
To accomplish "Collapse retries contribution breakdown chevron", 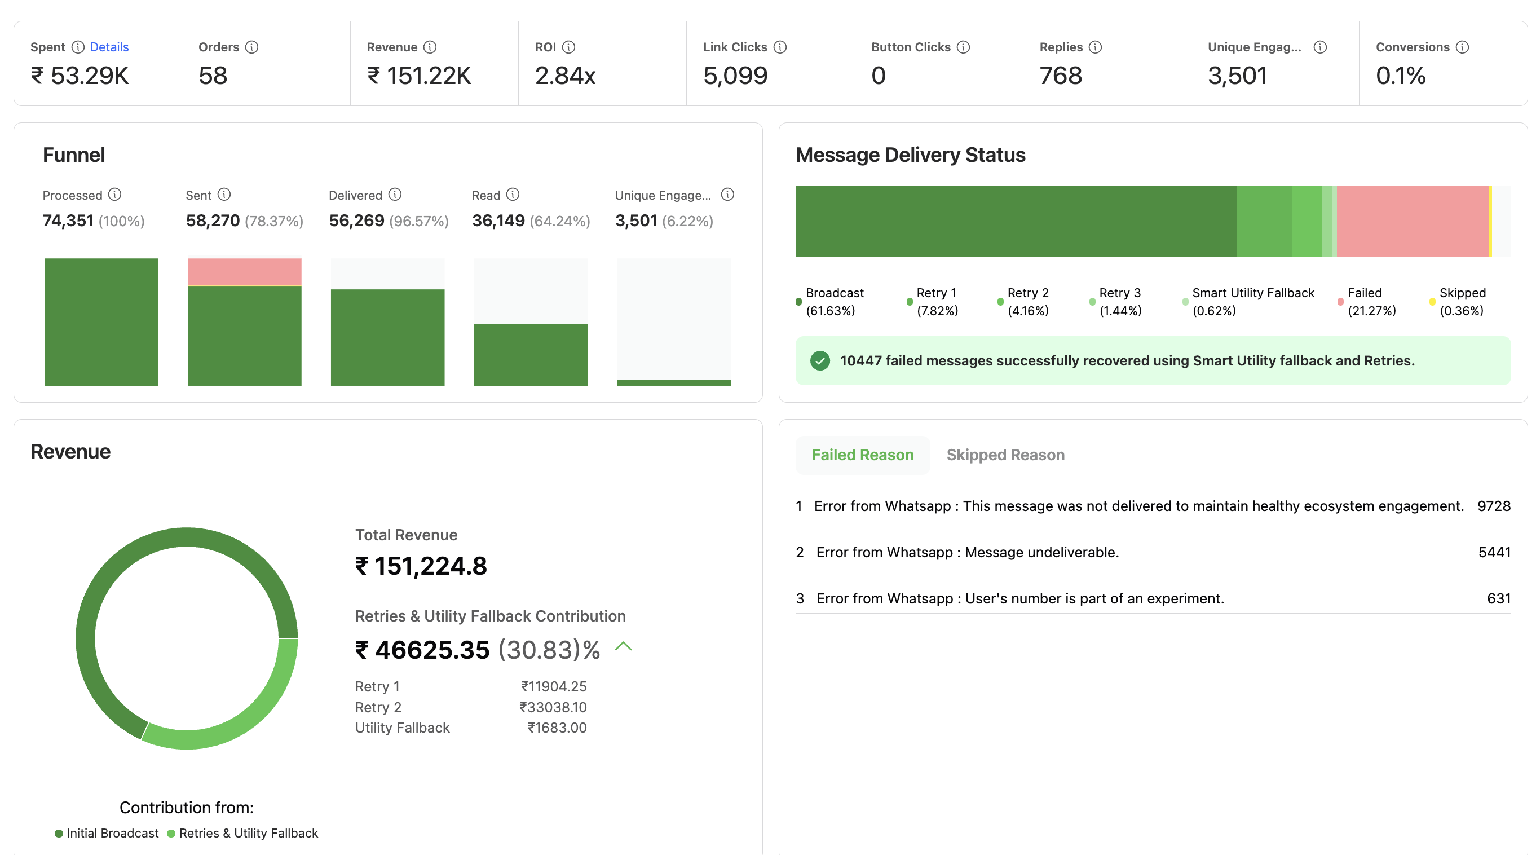I will click(623, 646).
